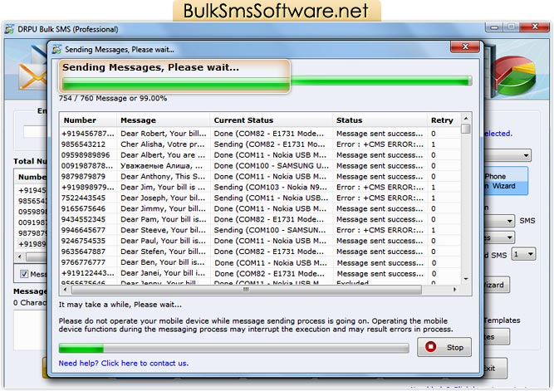Click the Stop button
The height and width of the screenshot is (391, 554).
point(444,347)
